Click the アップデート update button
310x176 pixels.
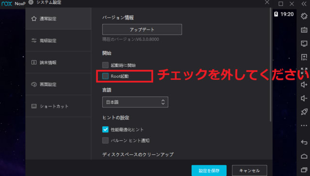click(142, 29)
